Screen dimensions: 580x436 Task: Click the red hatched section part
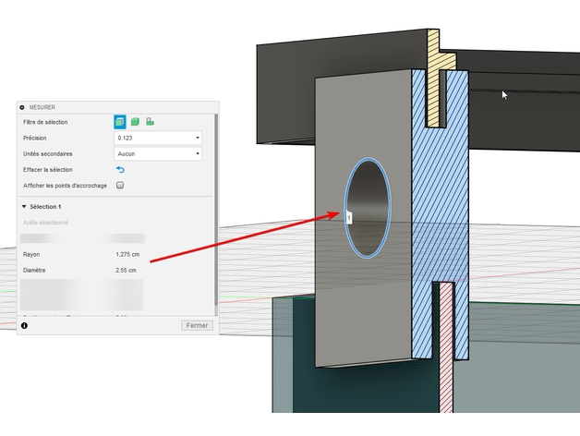tap(447, 351)
